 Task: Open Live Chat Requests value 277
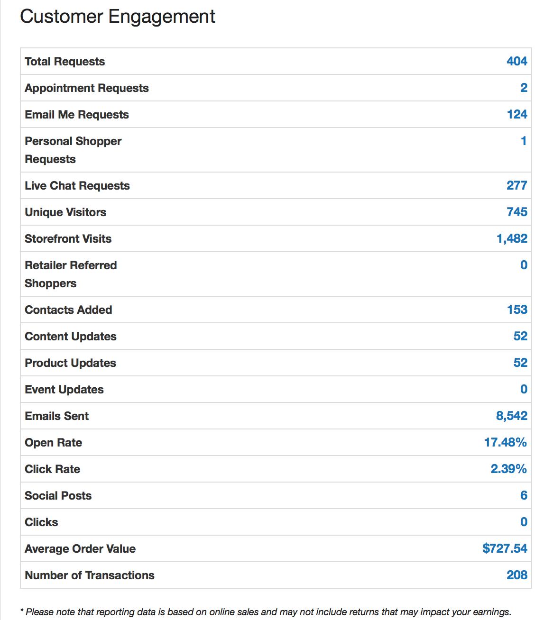(516, 185)
